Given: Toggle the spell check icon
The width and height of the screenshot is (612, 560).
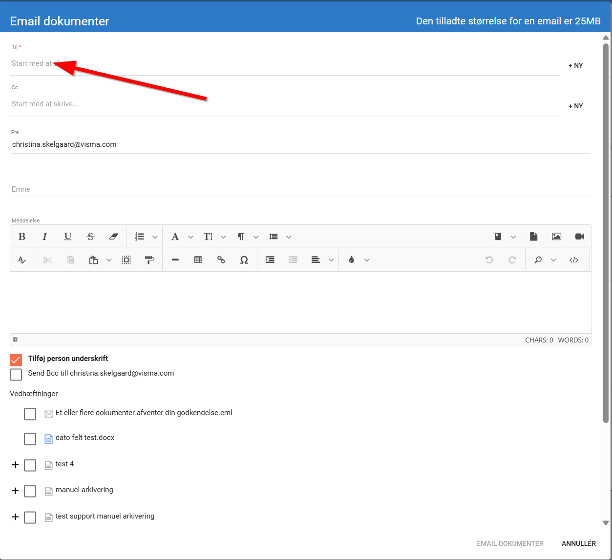Looking at the screenshot, I should (22, 260).
